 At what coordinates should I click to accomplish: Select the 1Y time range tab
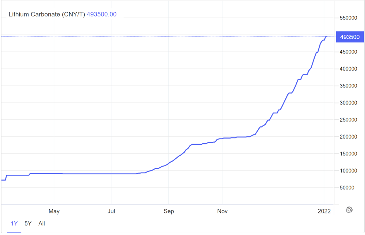click(14, 223)
